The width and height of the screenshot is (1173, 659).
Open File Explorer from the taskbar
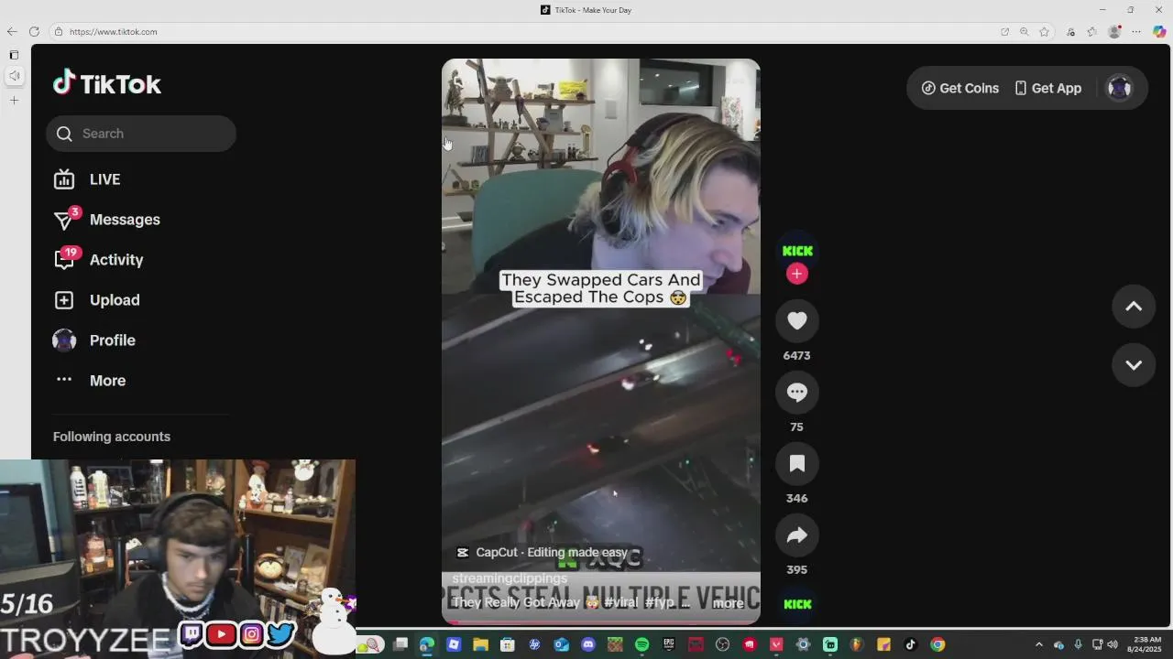pyautogui.click(x=480, y=644)
